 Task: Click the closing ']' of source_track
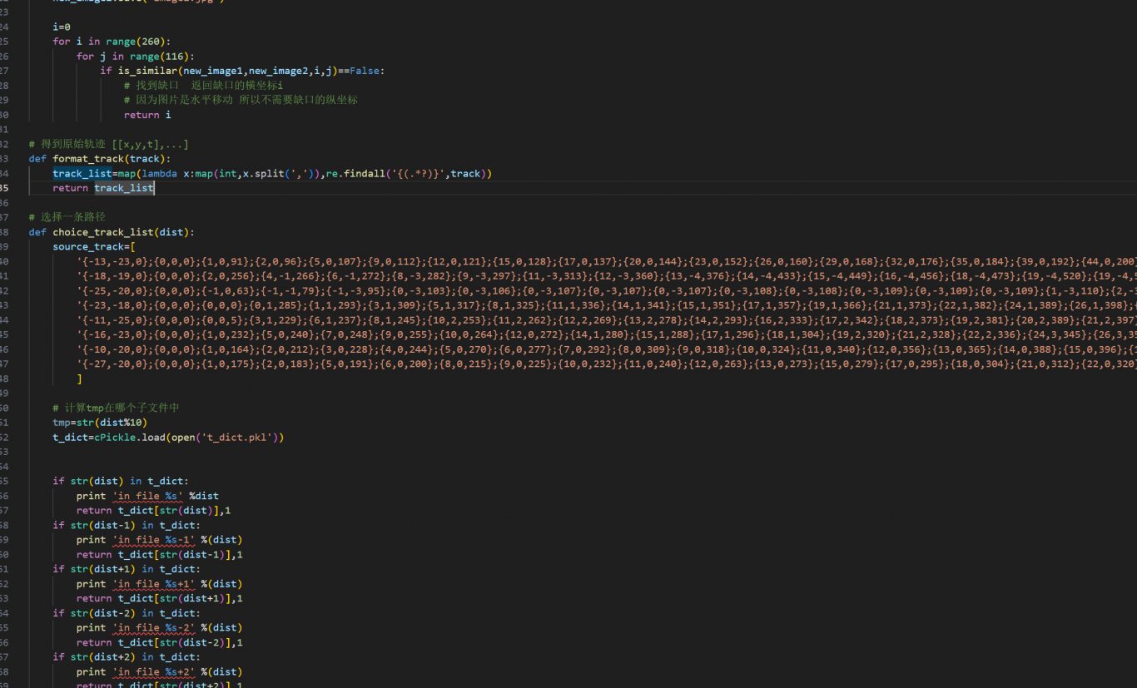(x=79, y=379)
